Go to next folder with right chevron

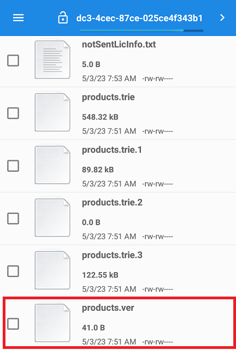coord(222,17)
